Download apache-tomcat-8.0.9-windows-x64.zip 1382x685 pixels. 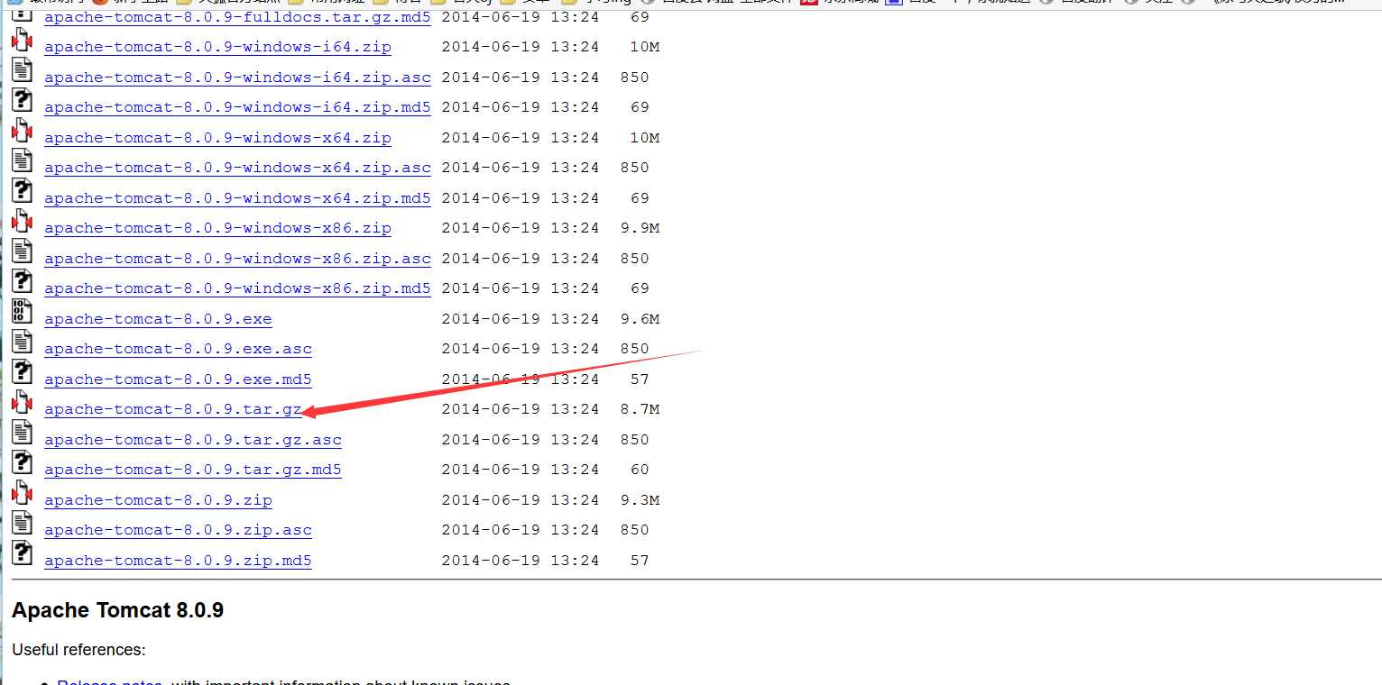pos(217,138)
